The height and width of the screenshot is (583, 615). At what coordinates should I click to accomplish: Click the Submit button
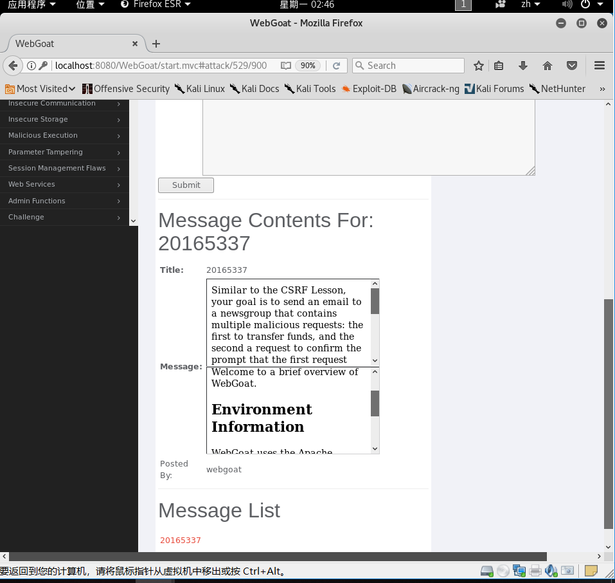click(x=186, y=185)
